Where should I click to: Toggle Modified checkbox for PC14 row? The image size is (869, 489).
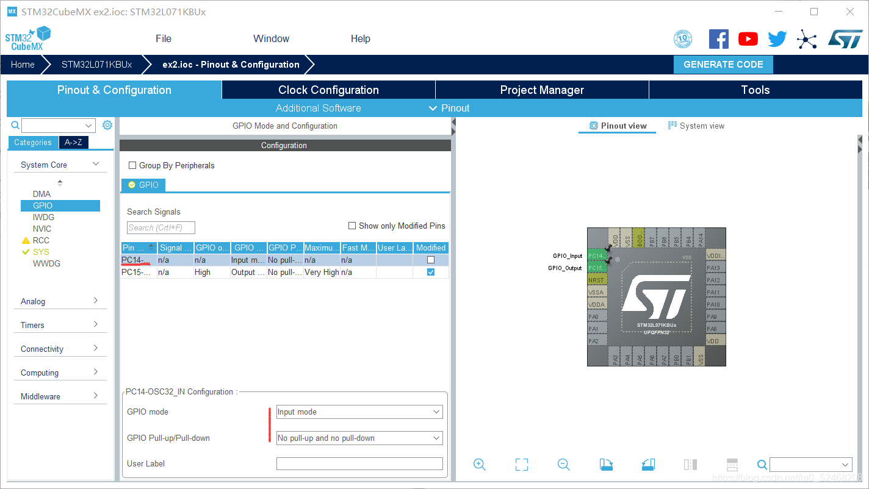point(431,260)
